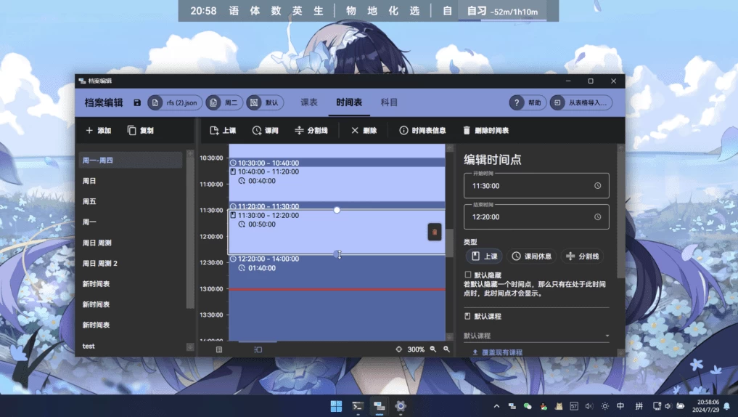Image resolution: width=738 pixels, height=417 pixels.
Task: Click the locate/center icon beside 300%
Action: click(x=398, y=349)
